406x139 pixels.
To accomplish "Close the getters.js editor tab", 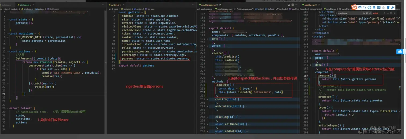I will [123, 5].
